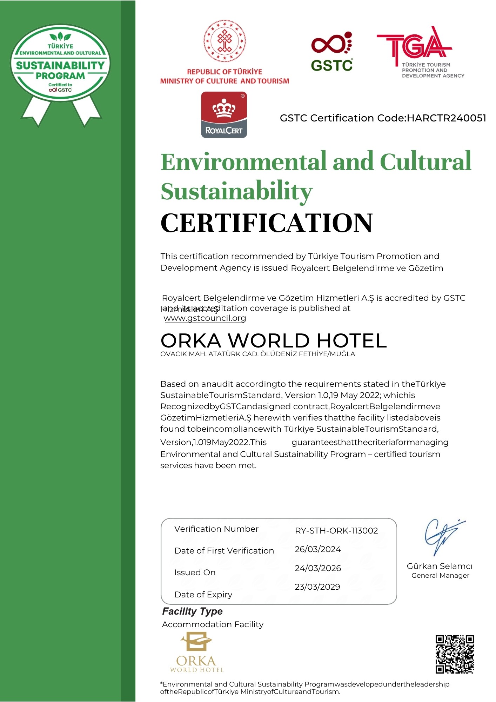
Task: Click the green 'Sustainability' heading word
Action: 237,192
